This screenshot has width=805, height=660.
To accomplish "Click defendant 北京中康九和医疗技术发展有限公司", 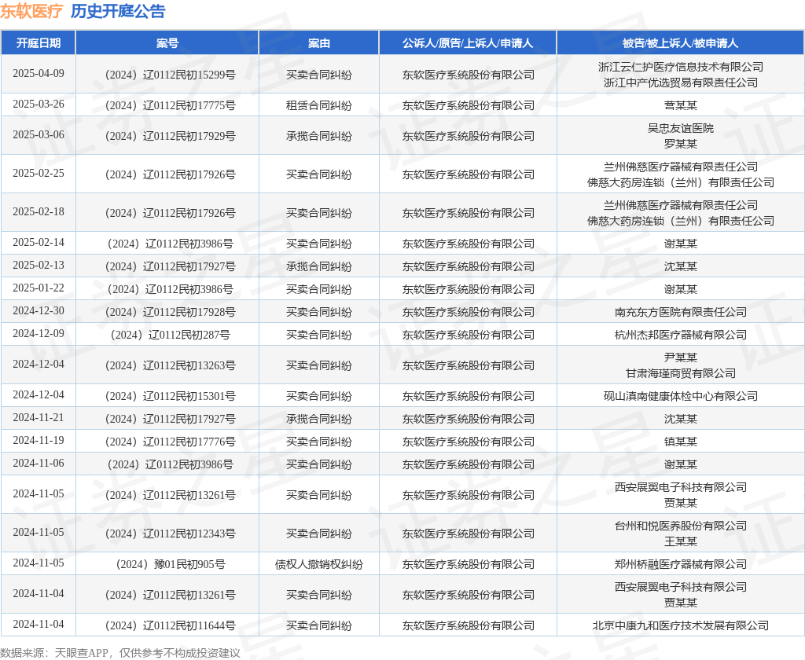I will click(680, 625).
